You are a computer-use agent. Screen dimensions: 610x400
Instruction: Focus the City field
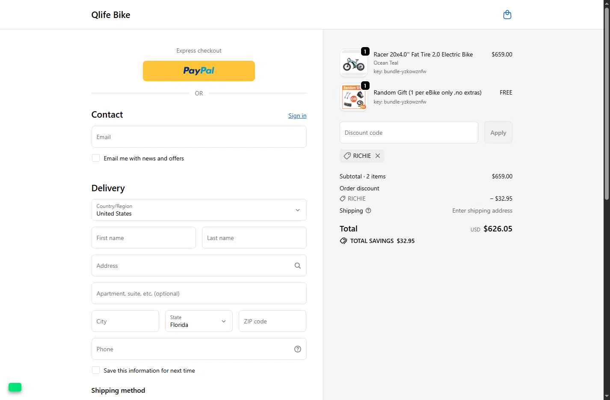tap(125, 321)
